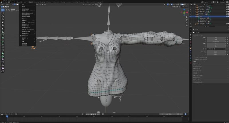The width and height of the screenshot is (229, 123).
Task: Toggle the lock next to location X
Action: (x=226, y=37)
